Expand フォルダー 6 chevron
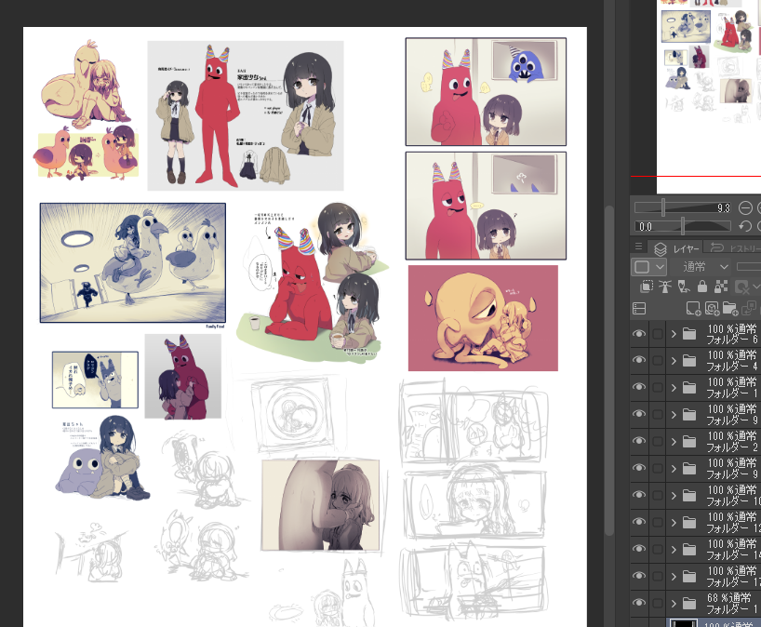Viewport: 761px width, 627px height. [674, 334]
